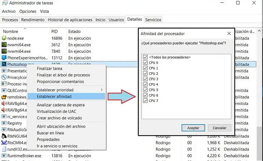Click the QLBController process icon

pyautogui.click(x=4, y=90)
